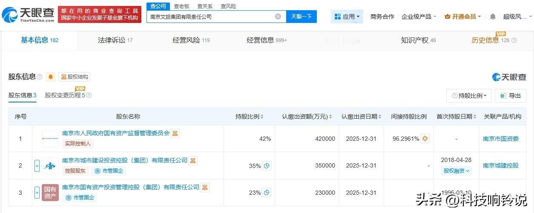This screenshot has width=534, height=213.
Task: Select the 2018-04-28 first holding date
Action: [456, 161]
